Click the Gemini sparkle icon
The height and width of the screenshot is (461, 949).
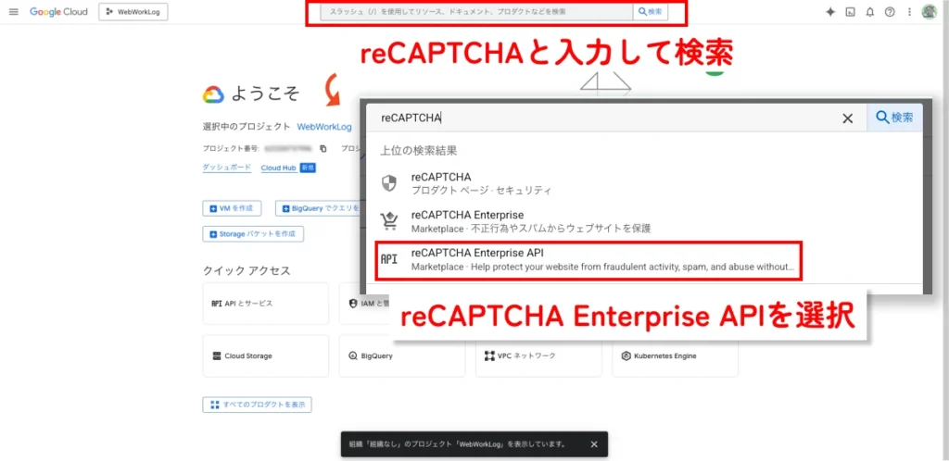830,12
